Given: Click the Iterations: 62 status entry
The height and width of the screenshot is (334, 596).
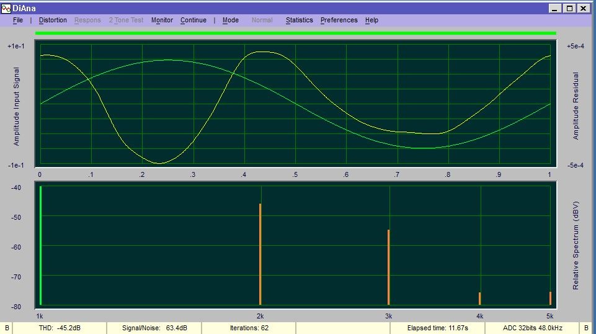Looking at the screenshot, I should pyautogui.click(x=249, y=328).
